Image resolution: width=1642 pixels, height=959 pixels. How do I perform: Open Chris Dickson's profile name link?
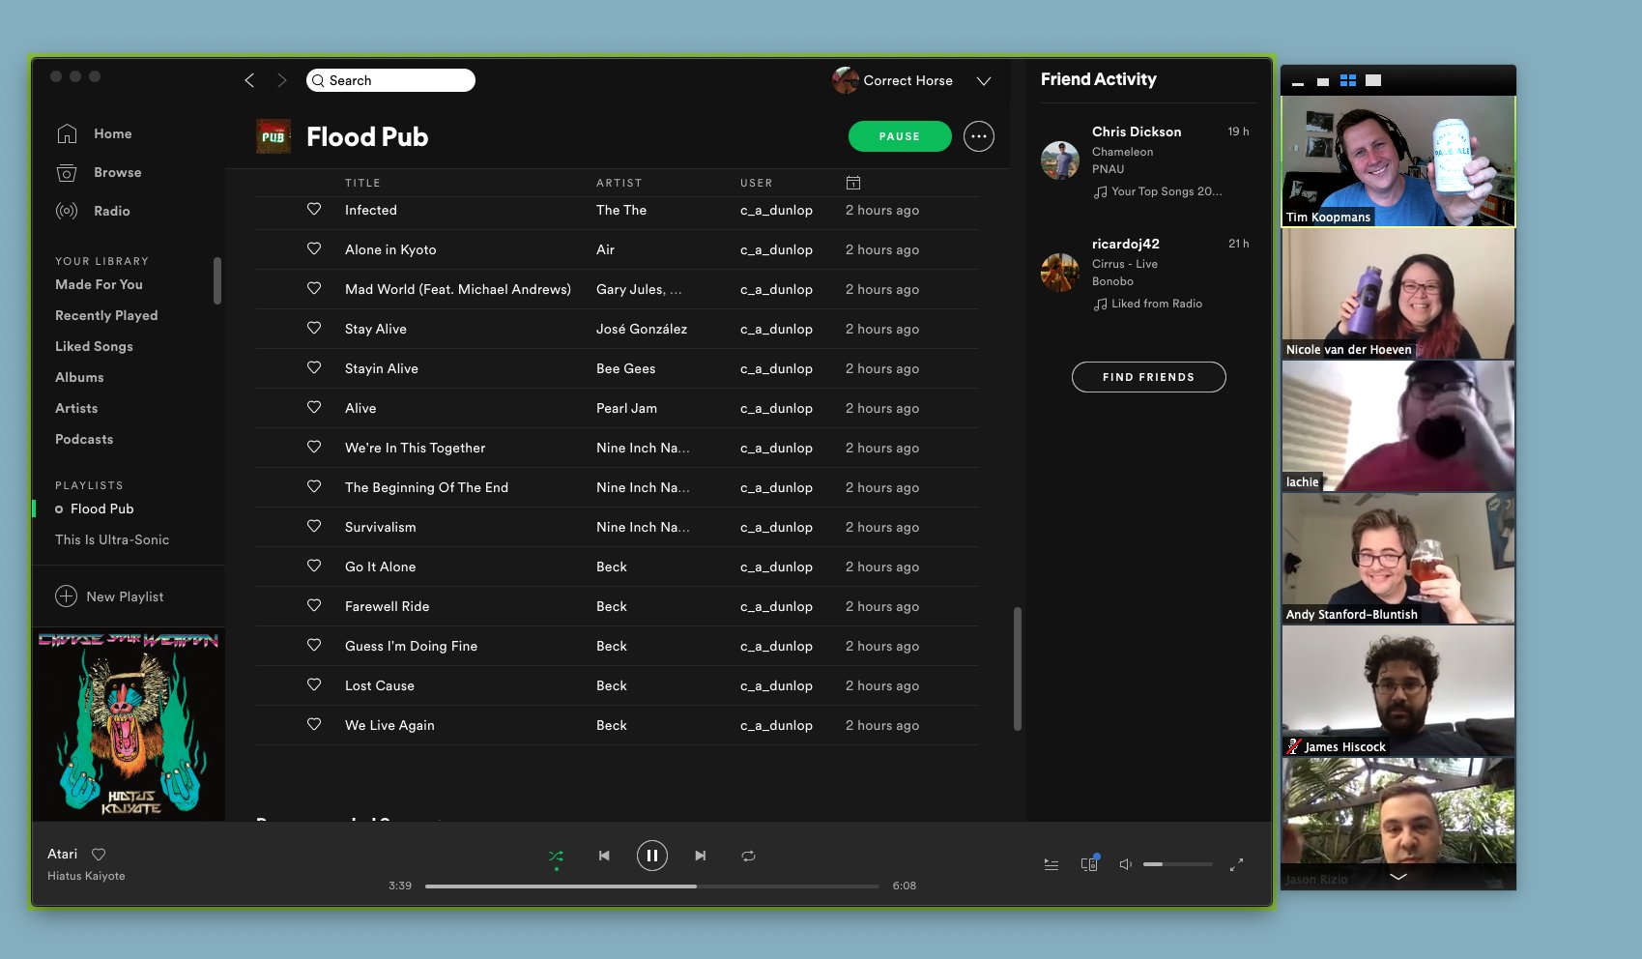[1137, 131]
